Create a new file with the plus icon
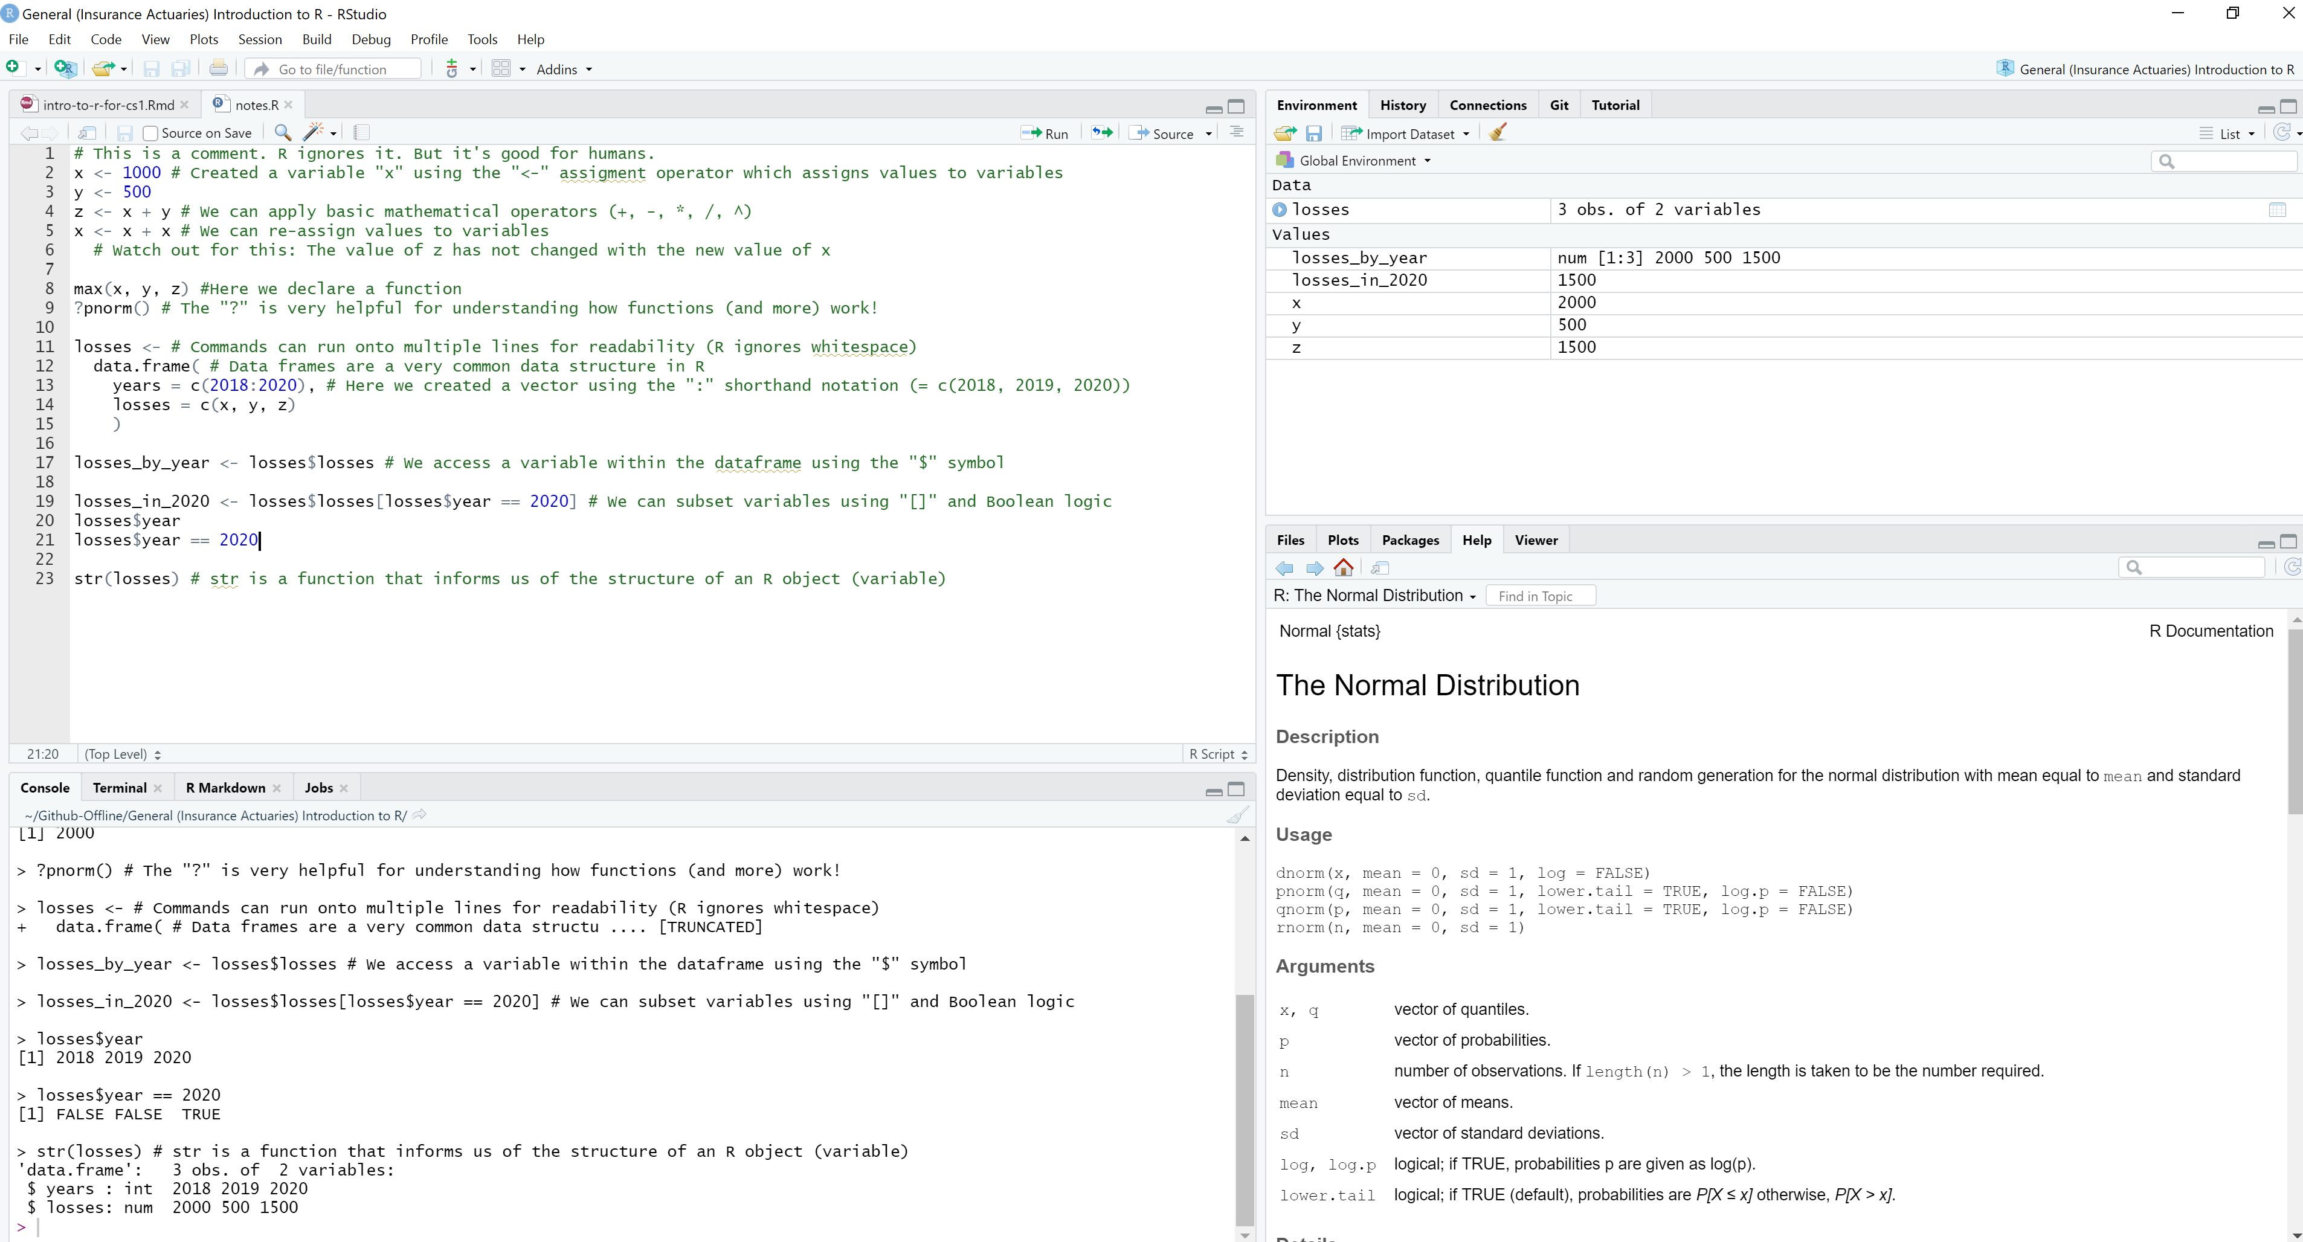 tap(13, 68)
